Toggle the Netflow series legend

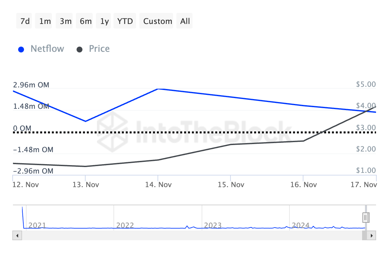pos(47,49)
